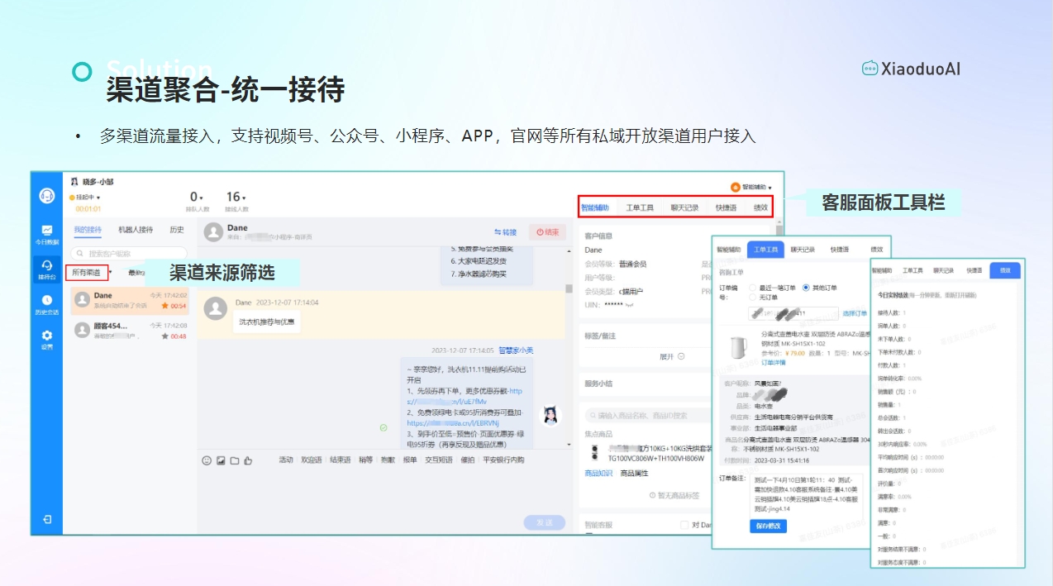Viewport: 1053px width, 586px height.
Task: Click the 智慧家小美 bot avatar
Action: coord(550,416)
